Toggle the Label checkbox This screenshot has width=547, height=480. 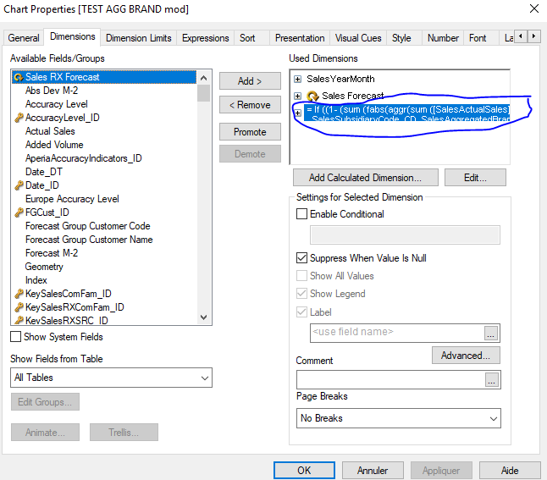pyautogui.click(x=301, y=312)
